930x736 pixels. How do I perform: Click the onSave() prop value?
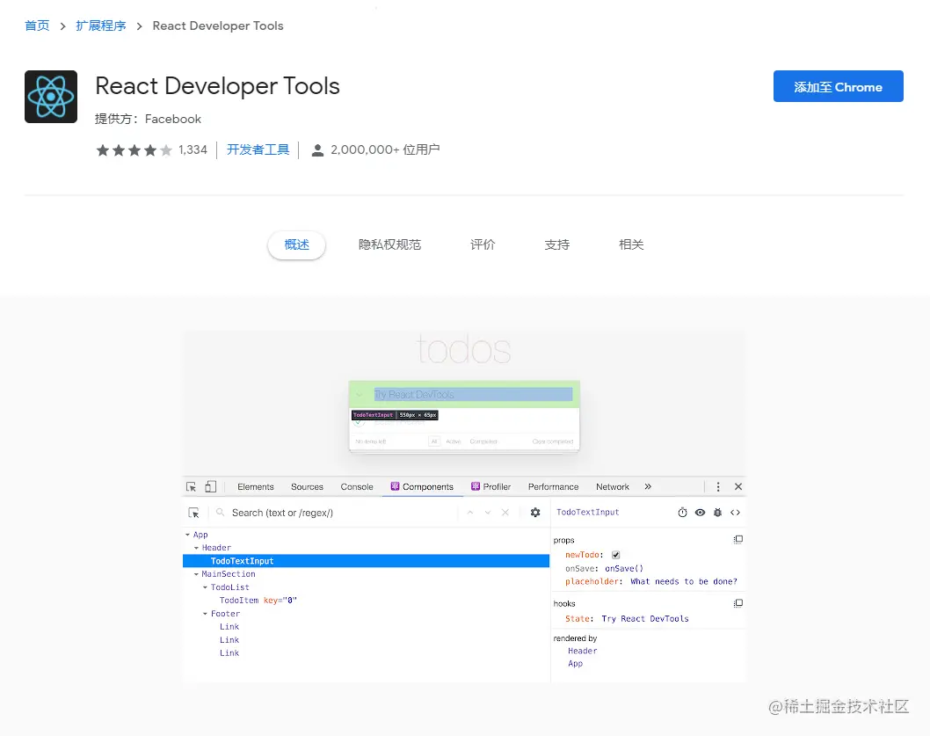pos(624,569)
